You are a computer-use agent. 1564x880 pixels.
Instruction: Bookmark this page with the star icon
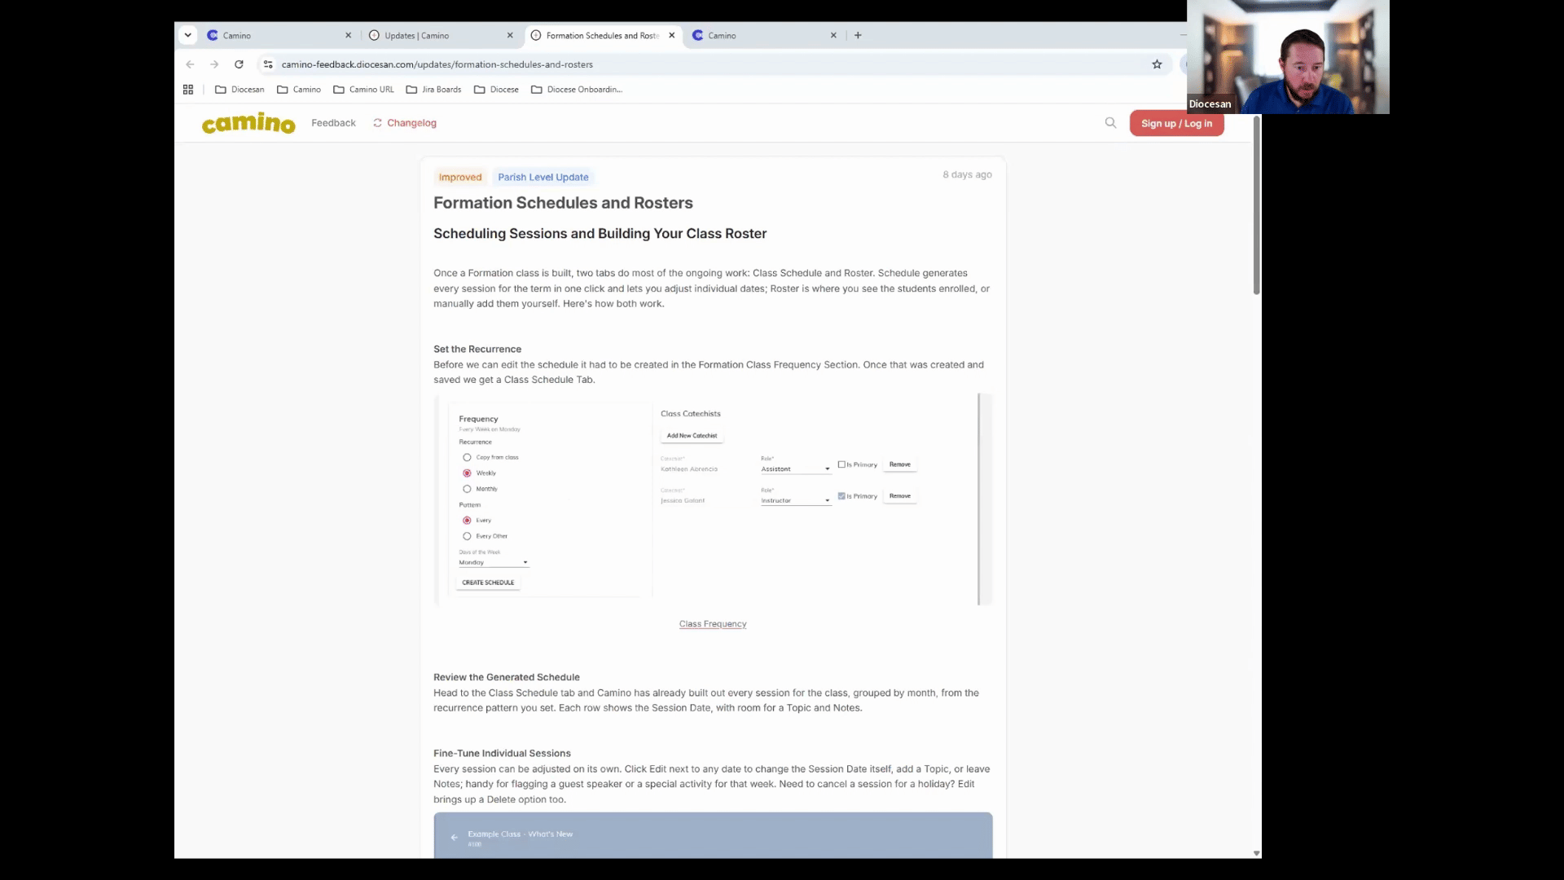point(1157,64)
